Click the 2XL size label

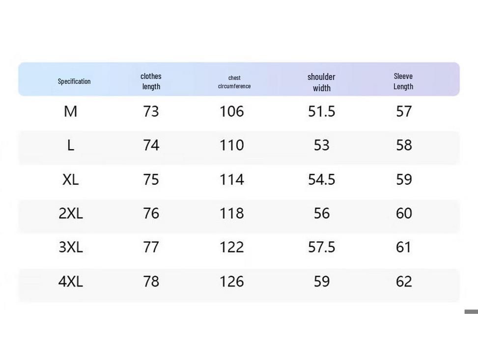[70, 213]
